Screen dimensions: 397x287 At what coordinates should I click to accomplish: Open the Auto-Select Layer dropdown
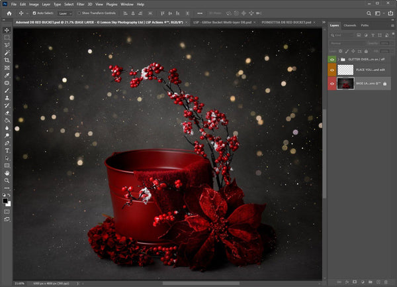pos(66,13)
